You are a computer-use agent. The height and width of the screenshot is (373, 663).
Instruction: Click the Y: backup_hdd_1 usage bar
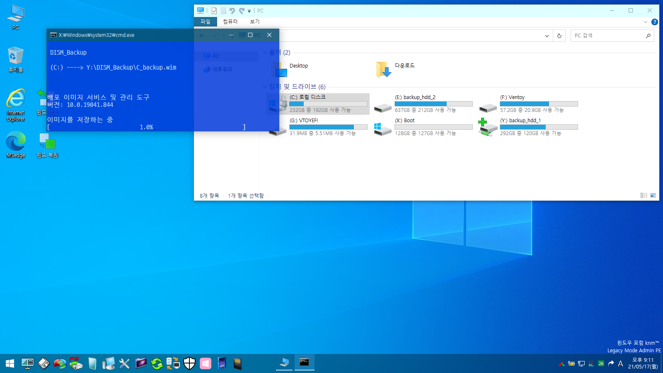click(x=539, y=127)
